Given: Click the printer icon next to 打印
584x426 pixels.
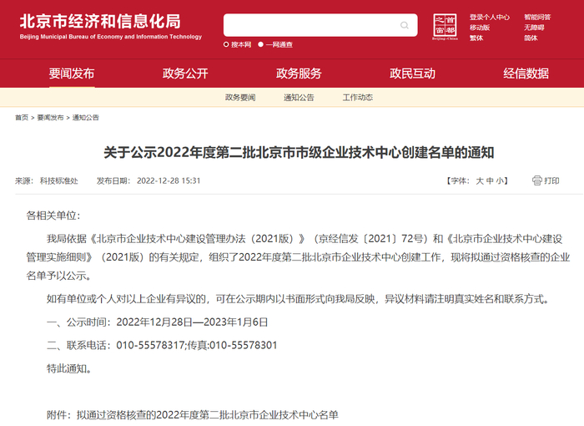Looking at the screenshot, I should click(536, 181).
